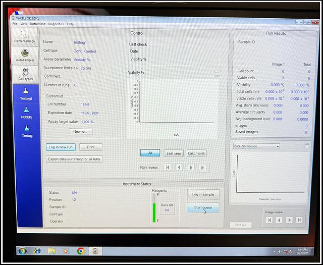Select the HUDEPs cell type flask
The height and width of the screenshot is (265, 323).
26,113
